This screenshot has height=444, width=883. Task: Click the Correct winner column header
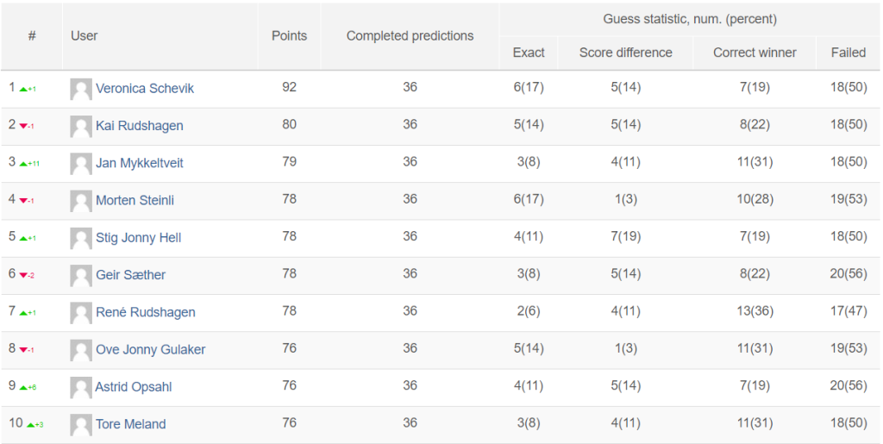pyautogui.click(x=755, y=53)
